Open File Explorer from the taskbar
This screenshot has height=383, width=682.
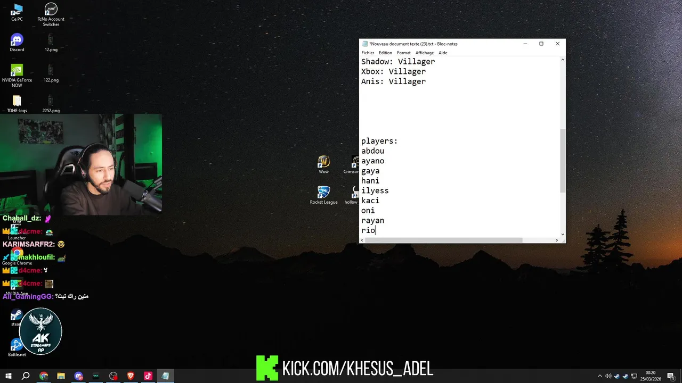click(x=61, y=376)
